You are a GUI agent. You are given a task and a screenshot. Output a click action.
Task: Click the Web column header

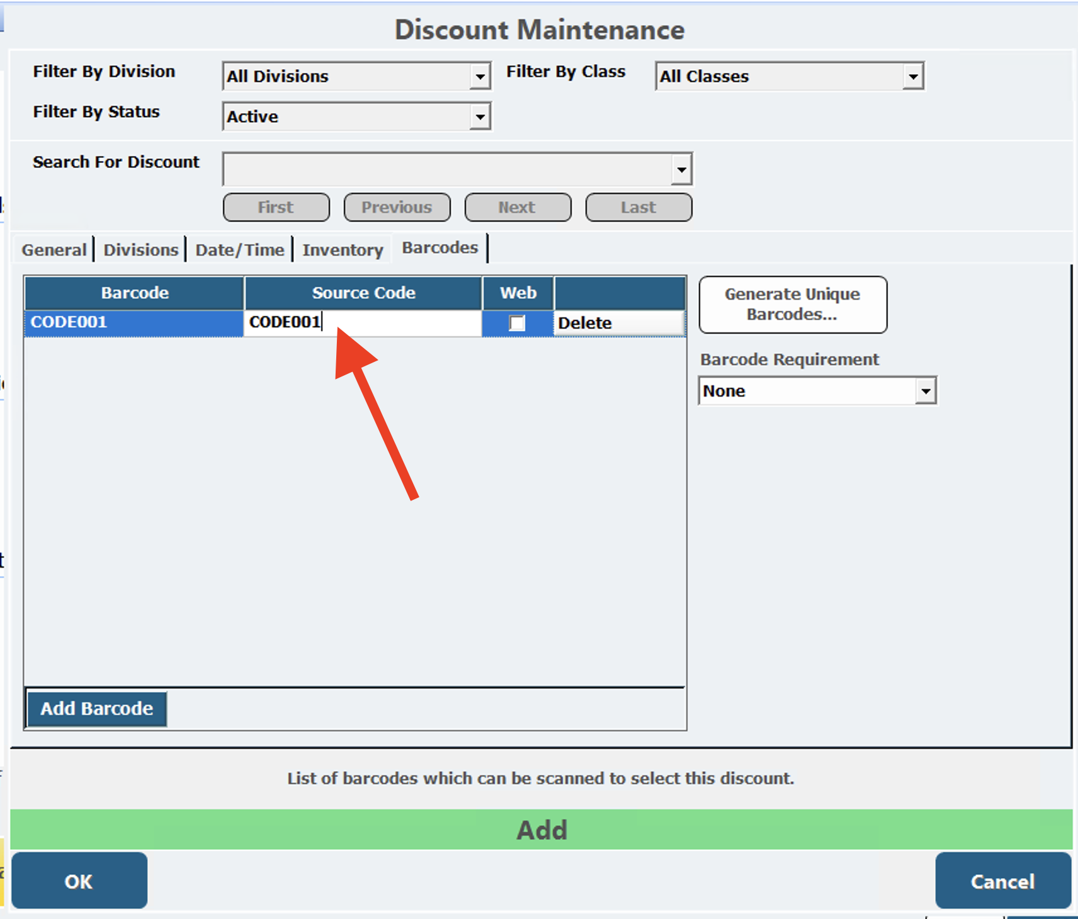click(x=518, y=293)
